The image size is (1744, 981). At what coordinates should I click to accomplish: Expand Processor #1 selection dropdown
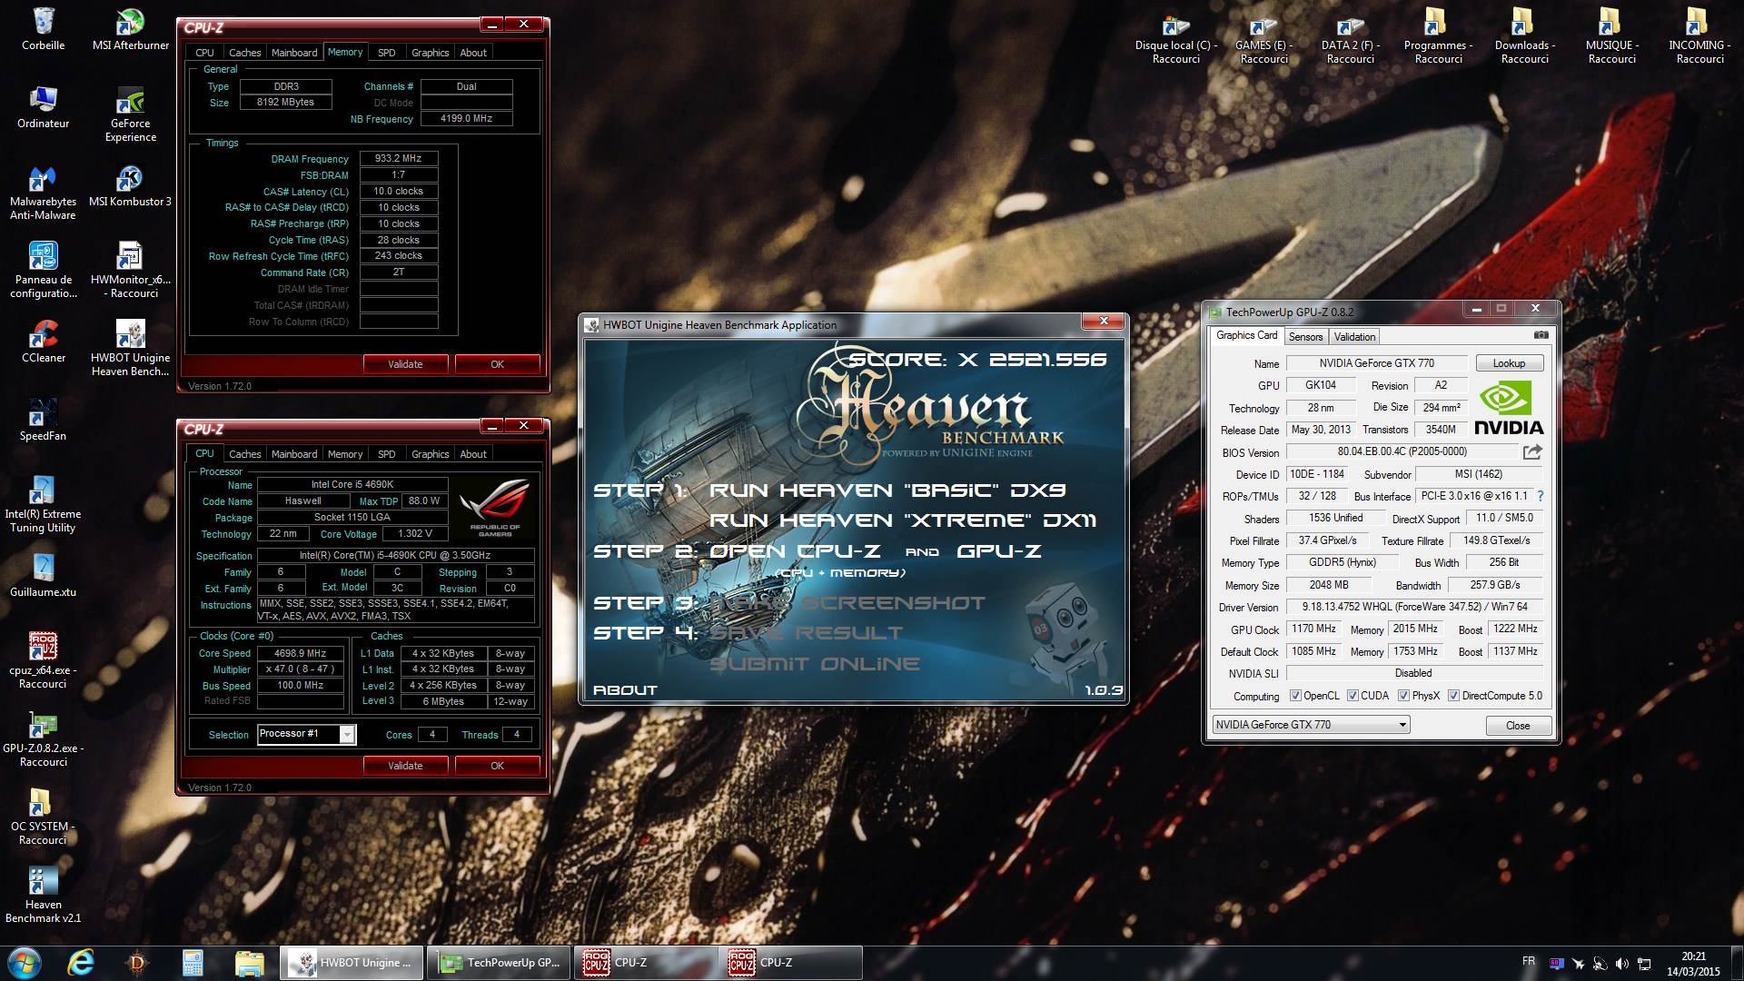(x=347, y=734)
